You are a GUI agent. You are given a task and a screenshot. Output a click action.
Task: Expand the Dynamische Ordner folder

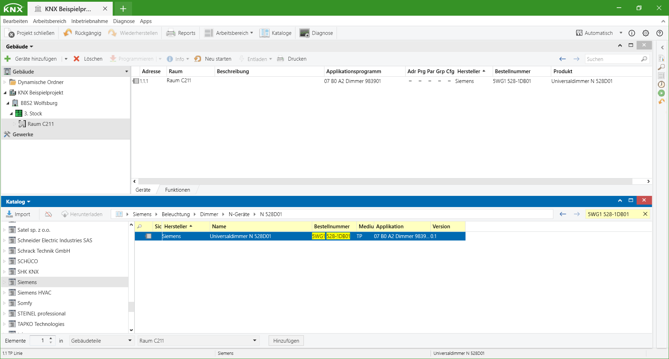point(5,82)
